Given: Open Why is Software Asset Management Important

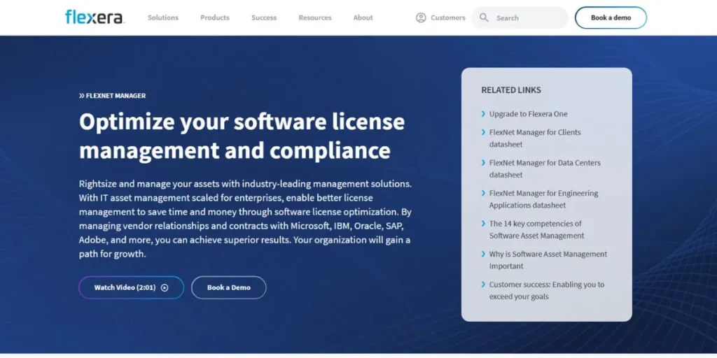Looking at the screenshot, I should tap(548, 260).
